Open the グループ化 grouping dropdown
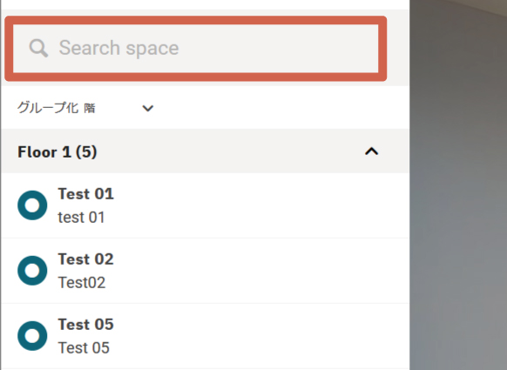 (x=85, y=108)
